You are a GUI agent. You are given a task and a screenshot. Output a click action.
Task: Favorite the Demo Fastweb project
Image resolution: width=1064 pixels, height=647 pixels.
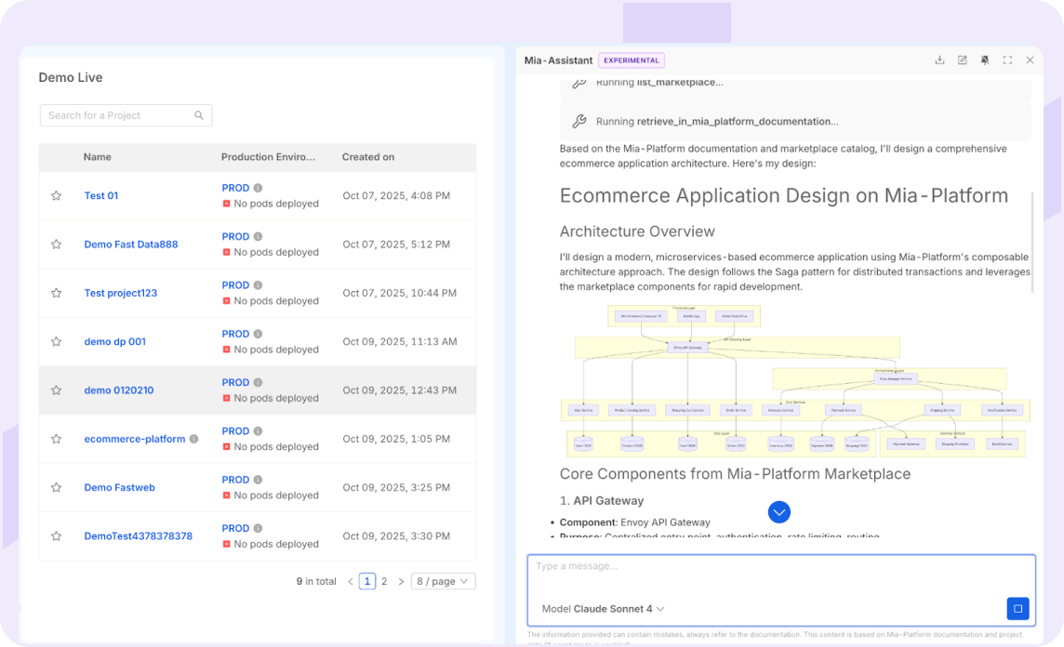tap(56, 487)
